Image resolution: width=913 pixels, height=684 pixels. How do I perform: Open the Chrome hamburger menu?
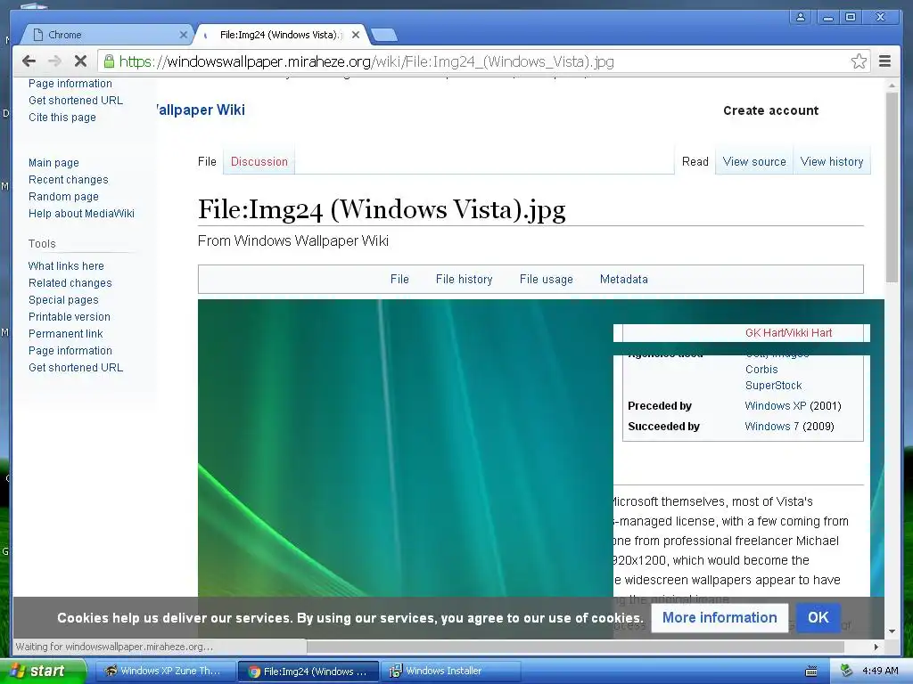coord(884,61)
